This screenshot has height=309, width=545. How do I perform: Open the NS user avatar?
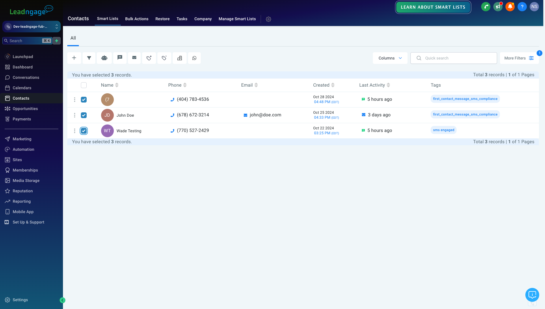534,7
